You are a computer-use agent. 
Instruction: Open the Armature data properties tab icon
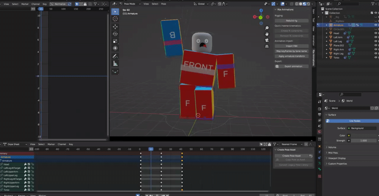pyautogui.click(x=319, y=163)
